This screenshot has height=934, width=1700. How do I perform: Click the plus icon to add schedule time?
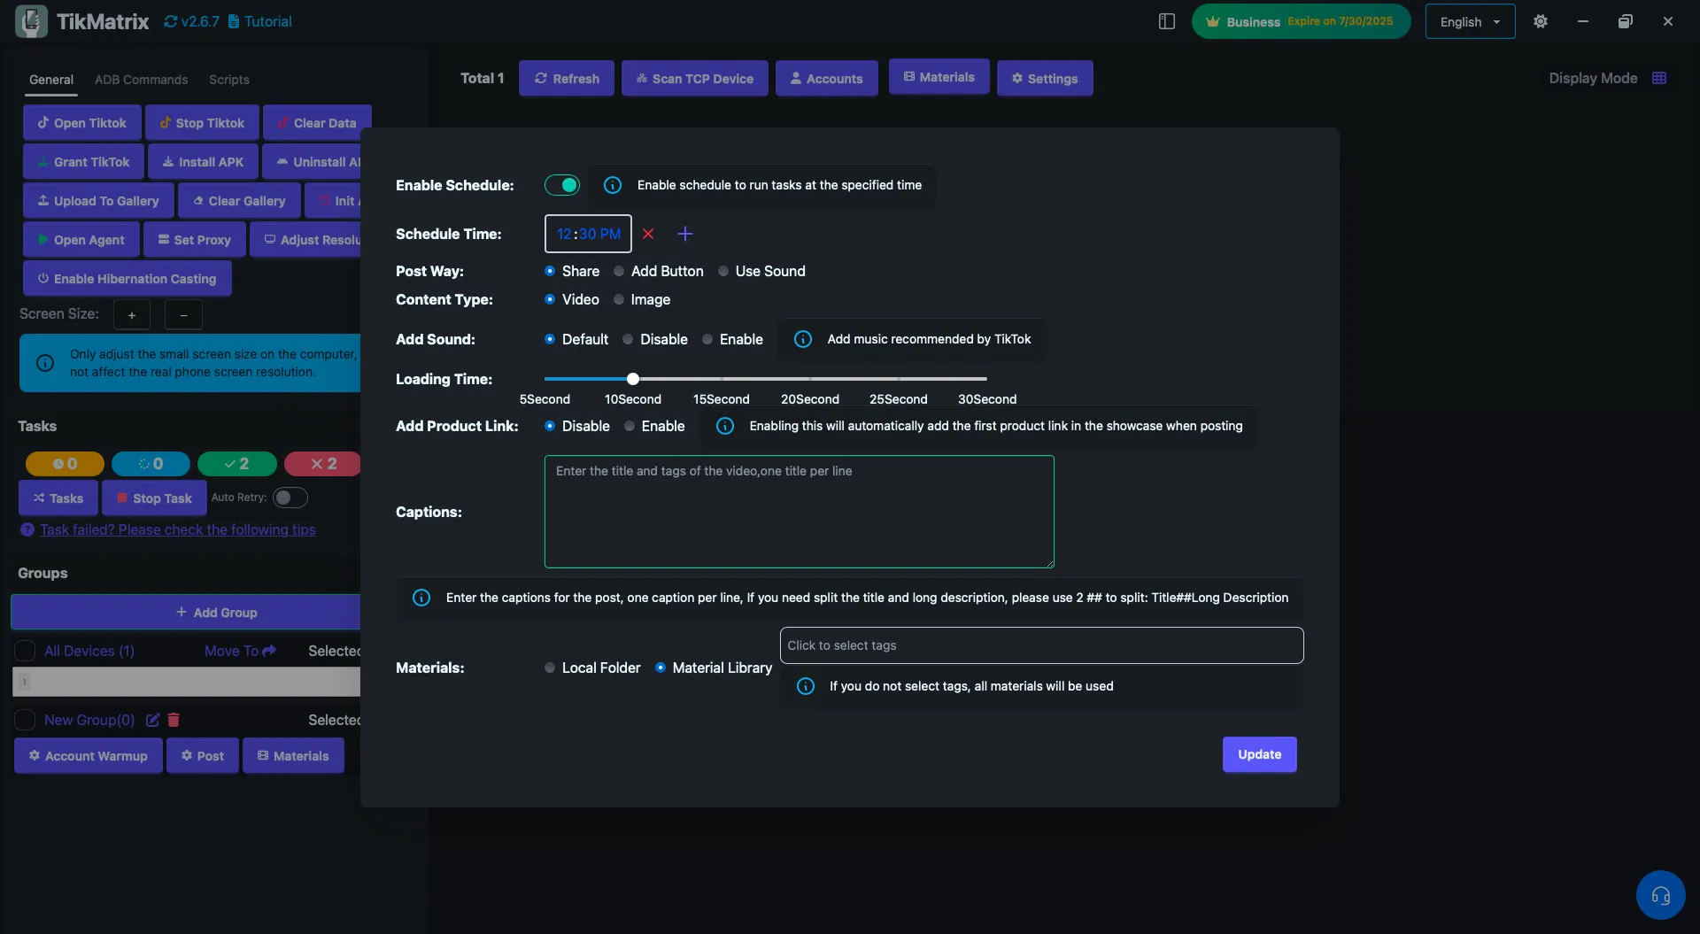[684, 234]
